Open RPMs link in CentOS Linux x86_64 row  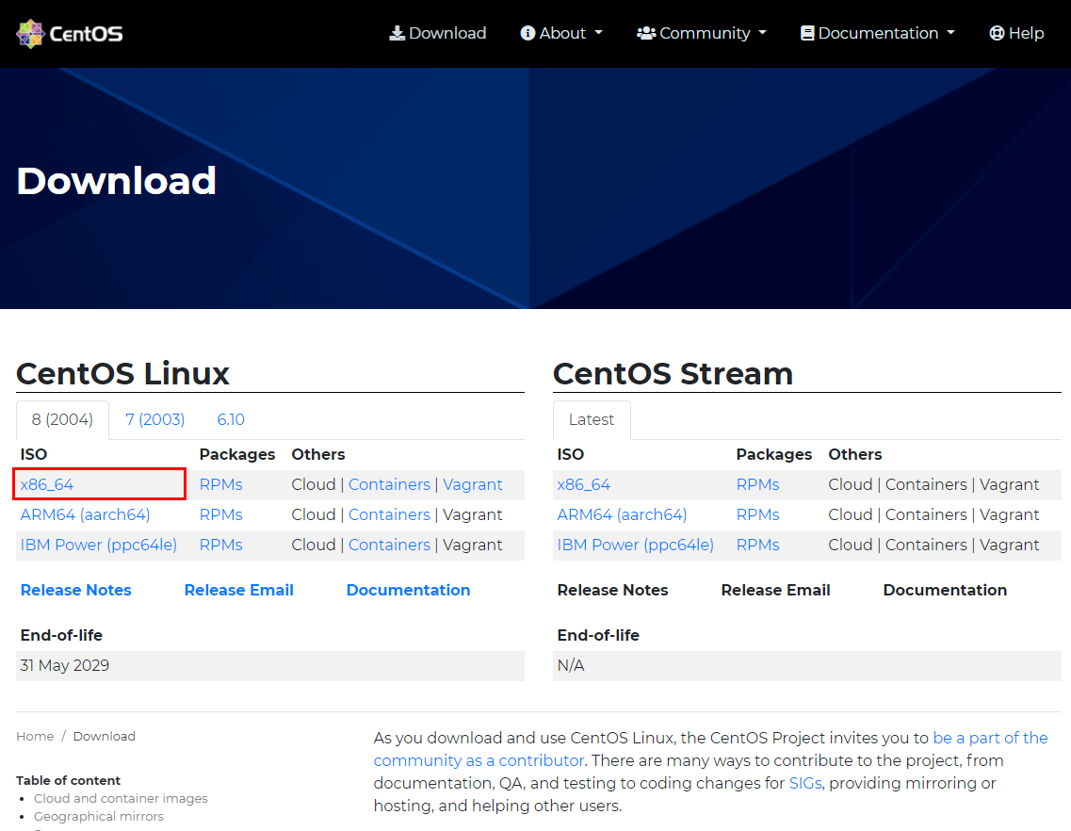click(220, 484)
